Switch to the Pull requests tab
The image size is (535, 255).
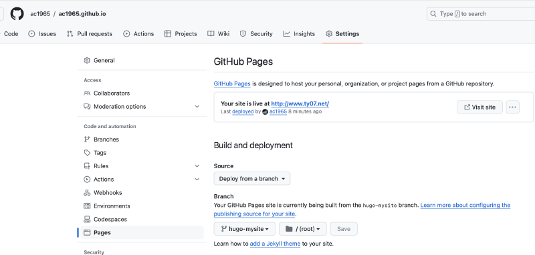point(90,34)
